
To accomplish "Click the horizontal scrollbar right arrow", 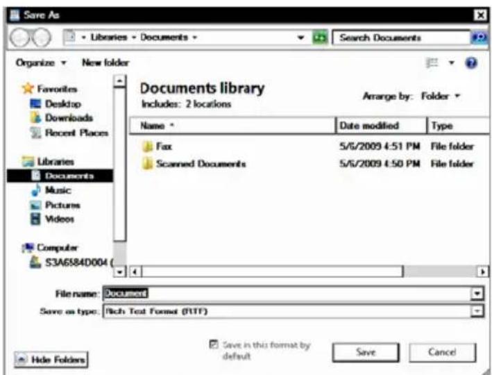I will (482, 272).
